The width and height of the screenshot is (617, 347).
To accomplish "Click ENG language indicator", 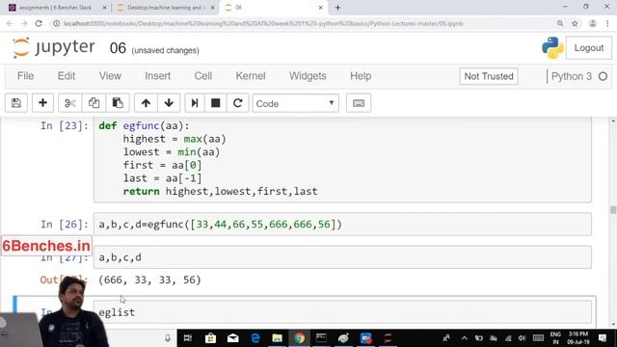I will (555, 338).
